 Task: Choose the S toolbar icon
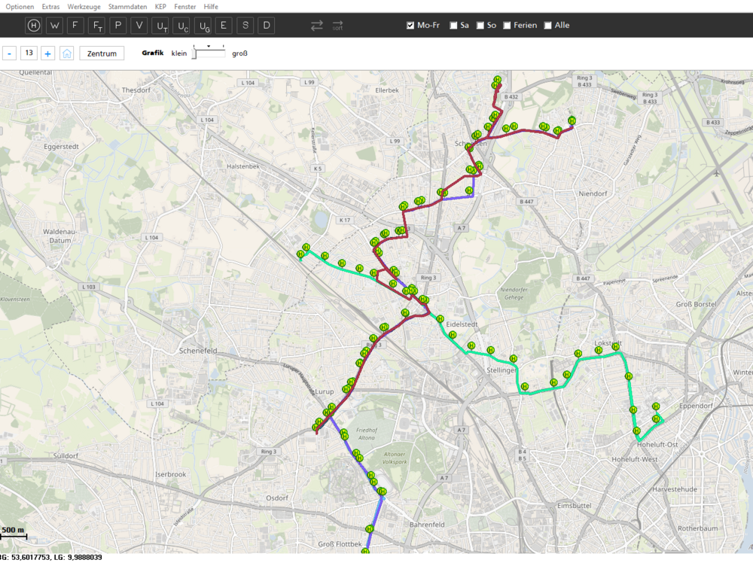245,26
